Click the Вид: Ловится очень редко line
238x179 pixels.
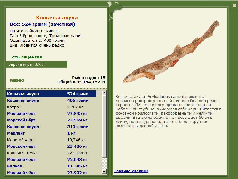37,45
